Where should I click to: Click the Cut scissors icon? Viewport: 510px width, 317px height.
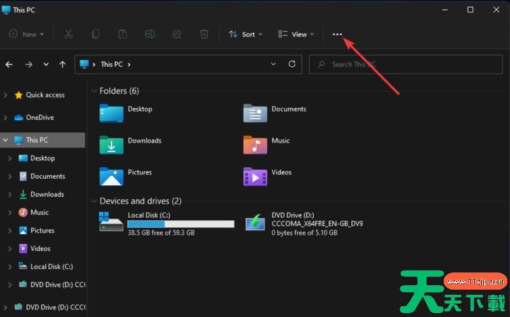(x=68, y=34)
